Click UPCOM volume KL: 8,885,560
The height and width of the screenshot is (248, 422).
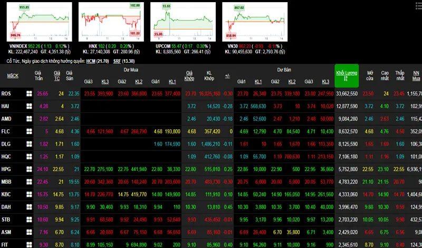tap(167, 51)
